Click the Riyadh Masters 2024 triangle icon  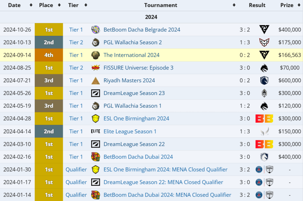click(x=95, y=80)
